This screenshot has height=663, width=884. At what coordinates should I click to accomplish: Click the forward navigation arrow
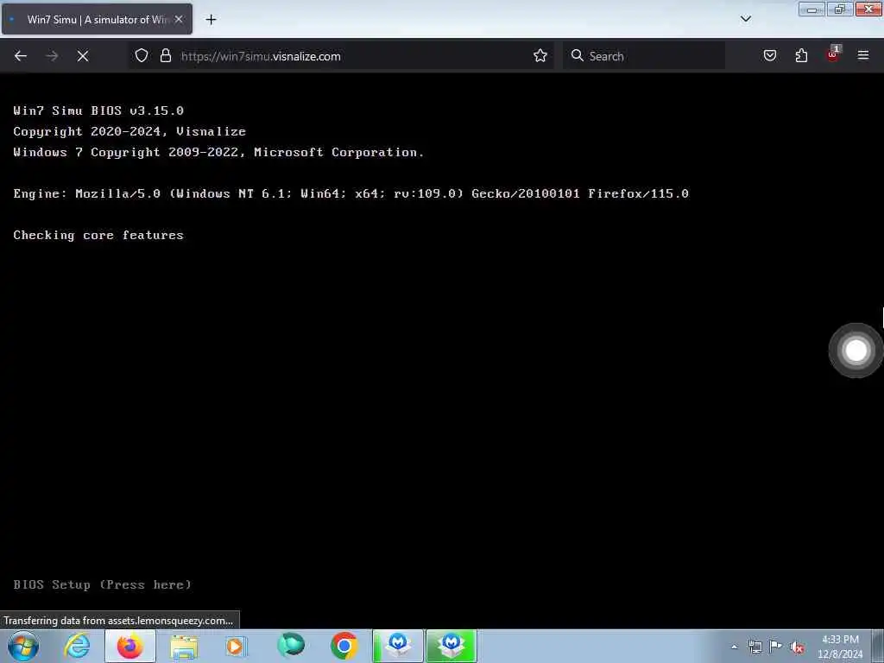point(52,56)
